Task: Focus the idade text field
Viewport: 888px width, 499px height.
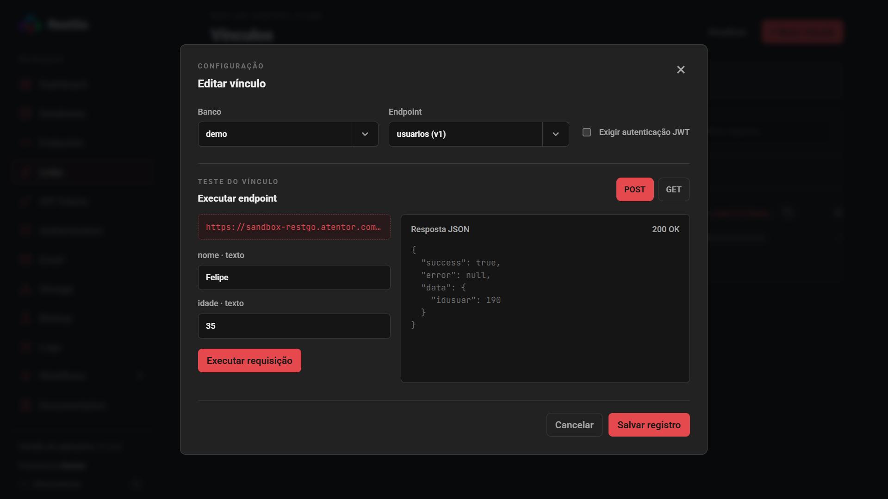Action: pyautogui.click(x=294, y=326)
